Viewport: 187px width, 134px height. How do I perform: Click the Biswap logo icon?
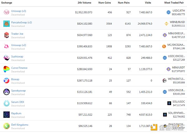click(x=7, y=81)
